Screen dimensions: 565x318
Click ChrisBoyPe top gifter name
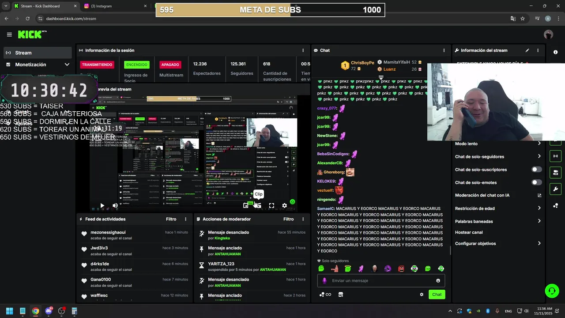tap(362, 63)
